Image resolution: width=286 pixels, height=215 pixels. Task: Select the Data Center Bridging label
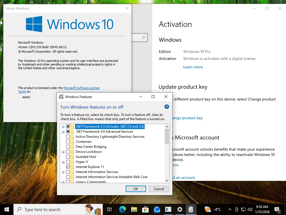coord(91,147)
